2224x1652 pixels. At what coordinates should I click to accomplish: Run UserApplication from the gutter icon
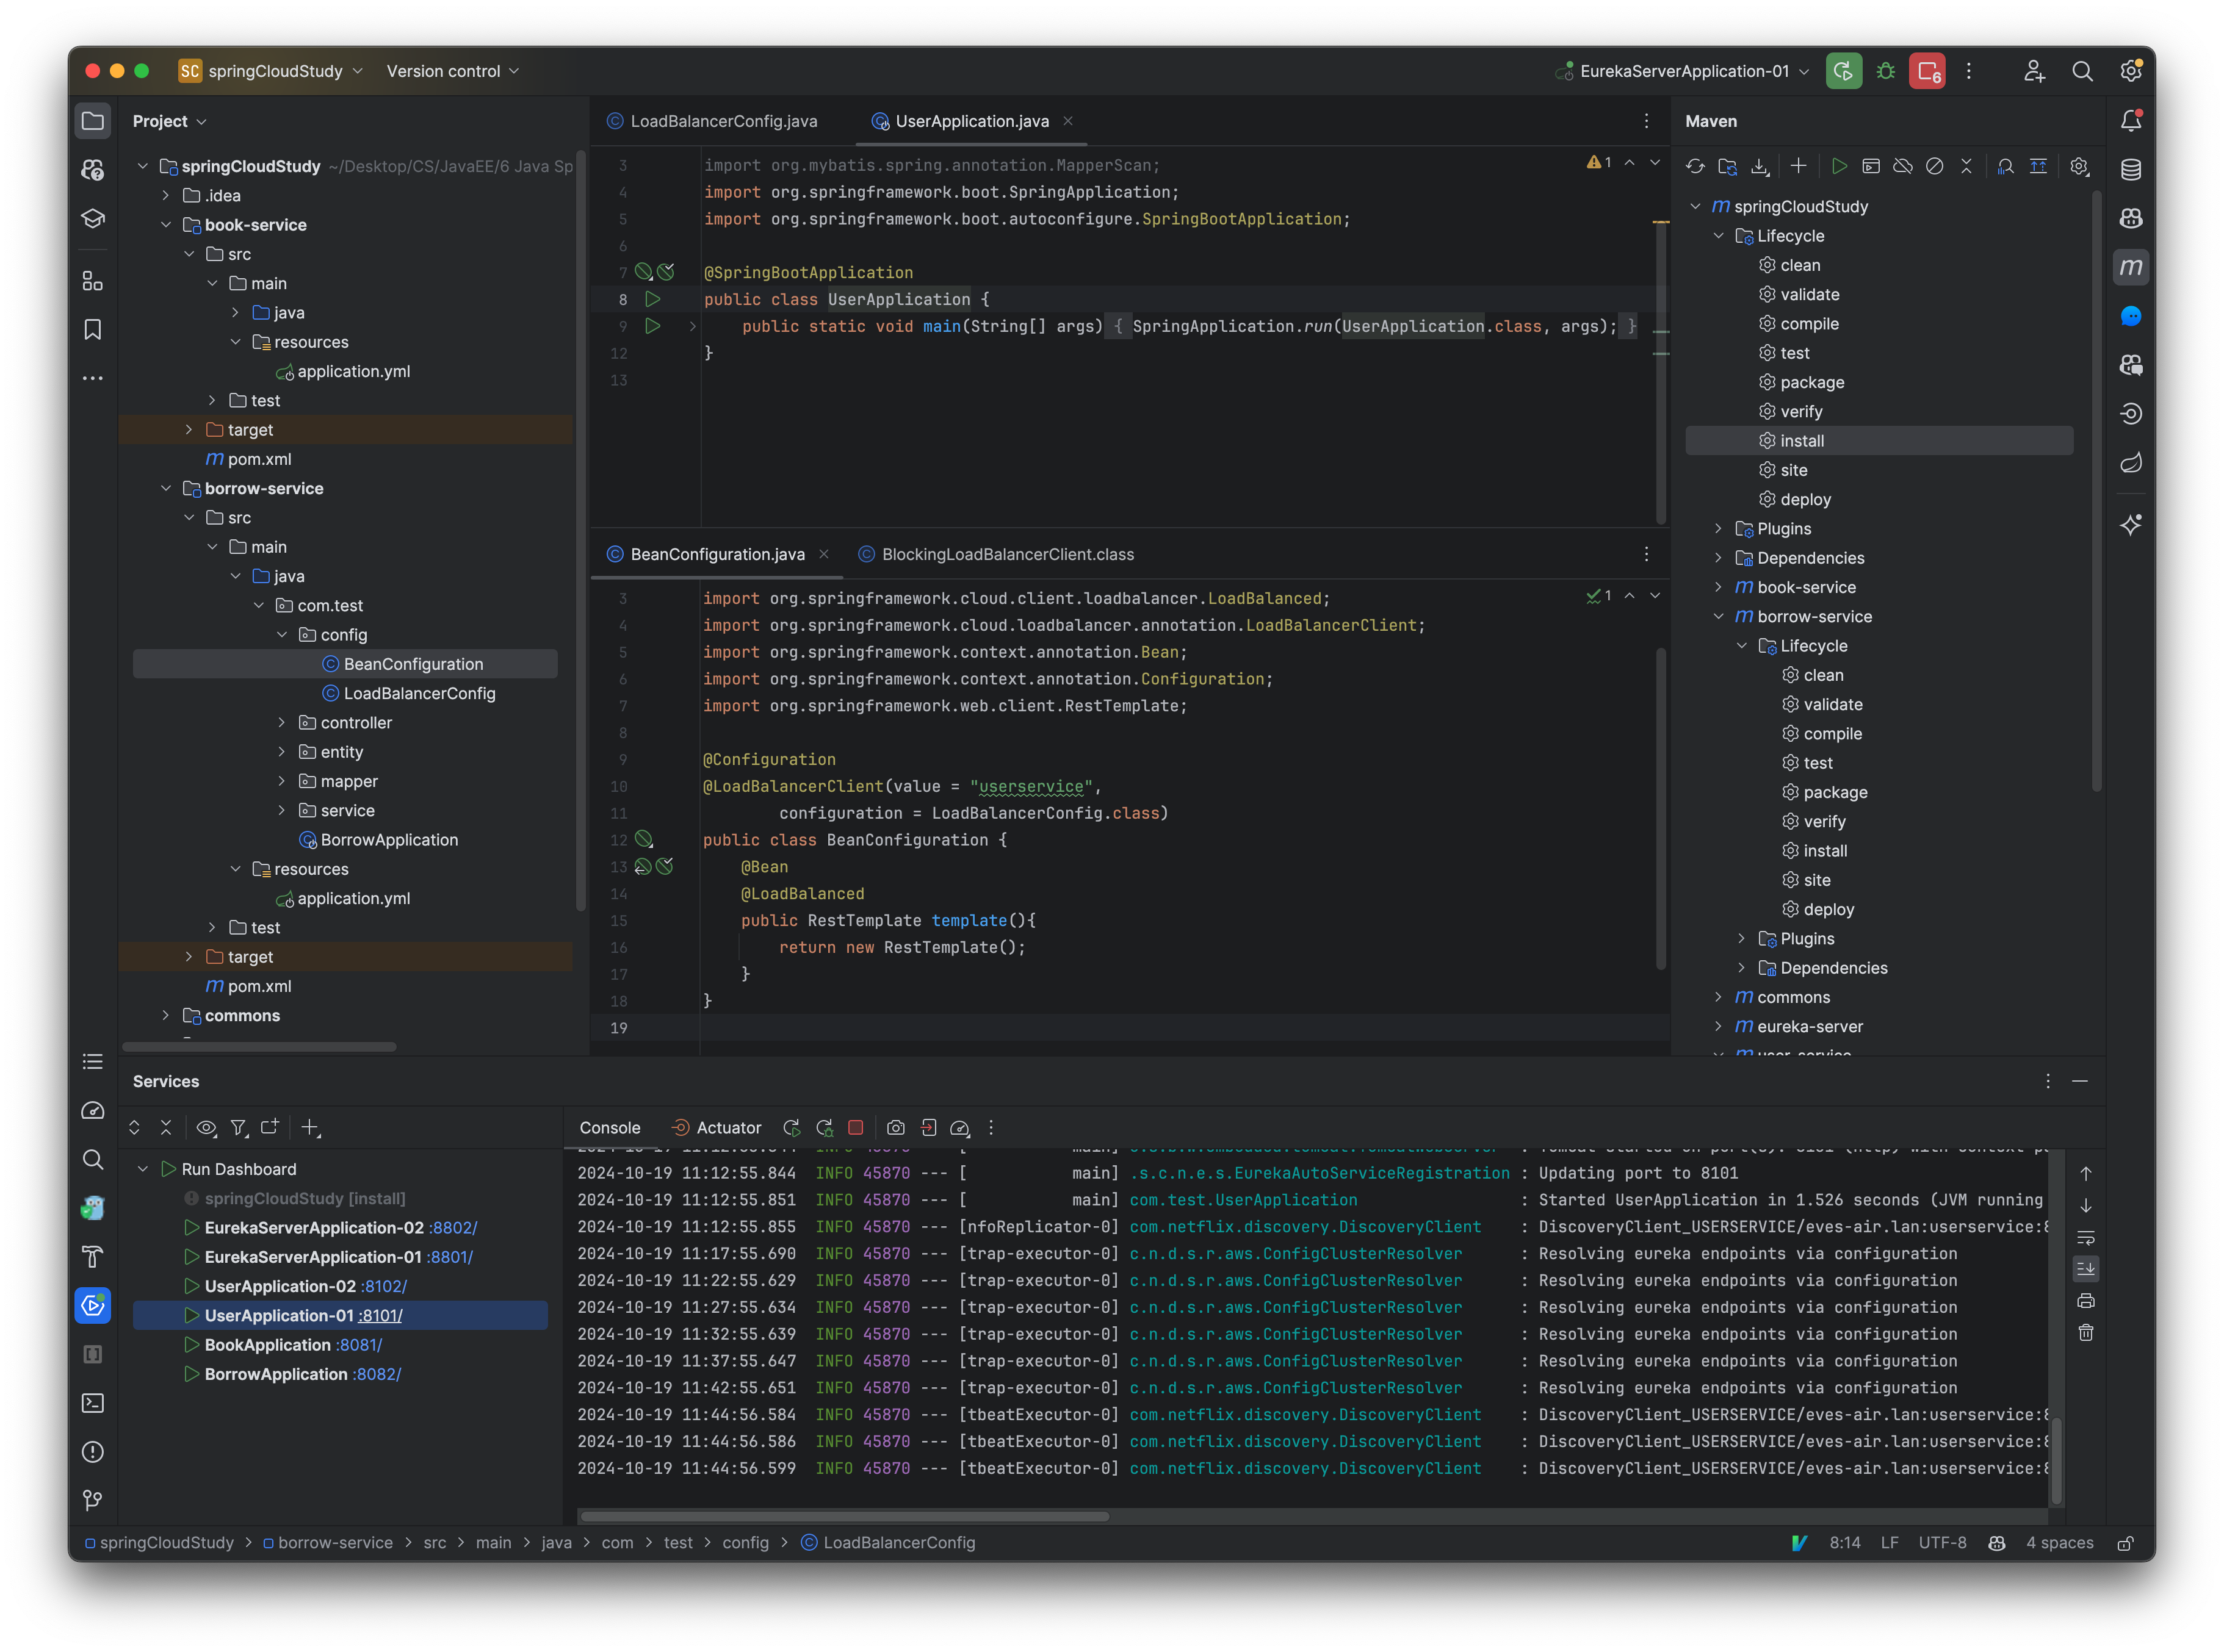653,299
